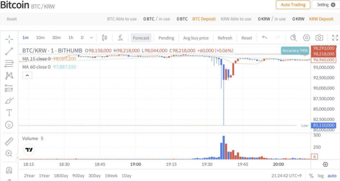
Task: Click the MA 60 close indicator legend
Action: pyautogui.click(x=49, y=67)
